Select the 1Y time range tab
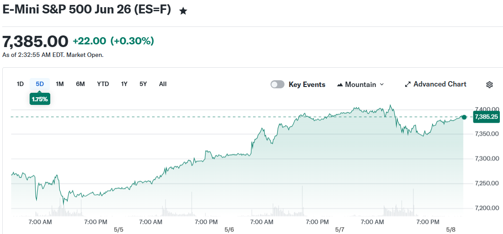503x234 pixels. (124, 84)
